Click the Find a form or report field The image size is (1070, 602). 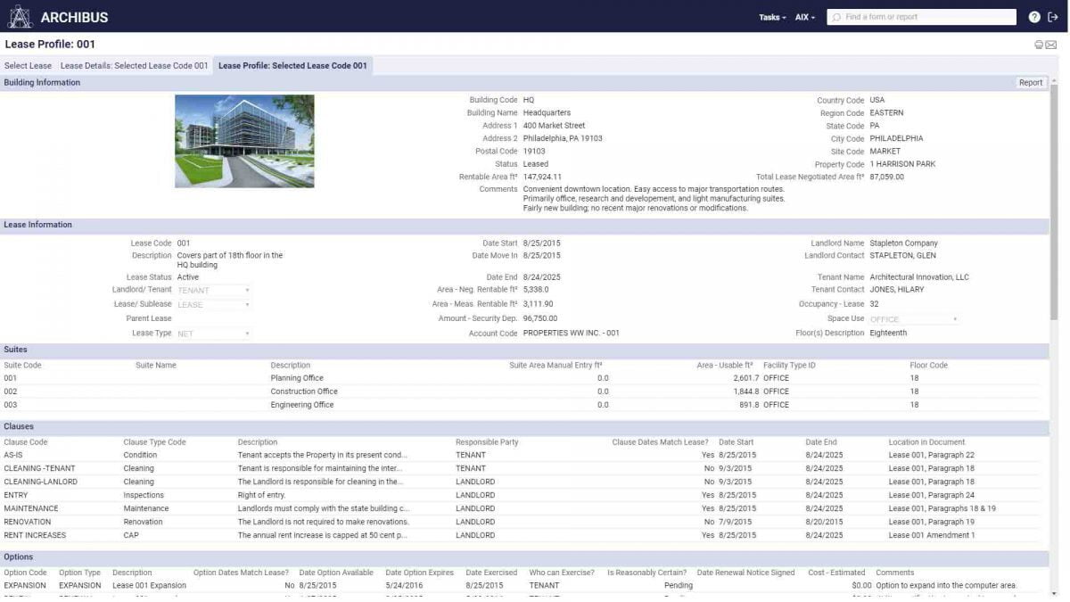[918, 16]
